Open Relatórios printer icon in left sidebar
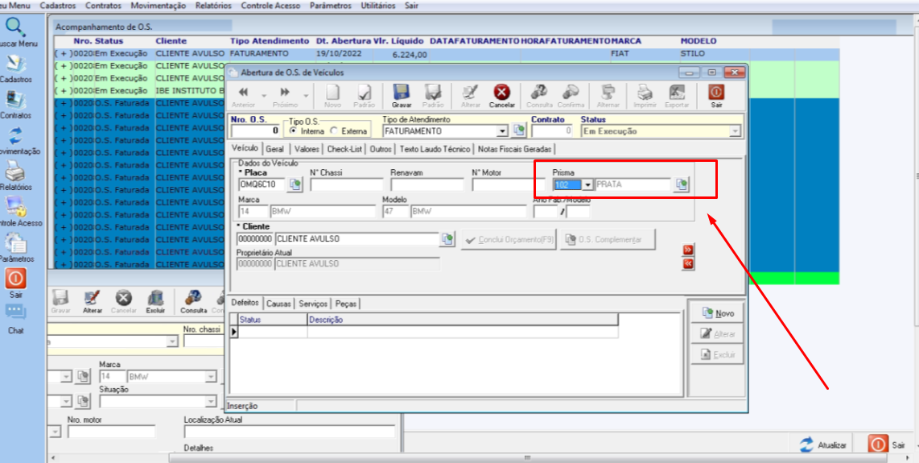 tap(15, 172)
